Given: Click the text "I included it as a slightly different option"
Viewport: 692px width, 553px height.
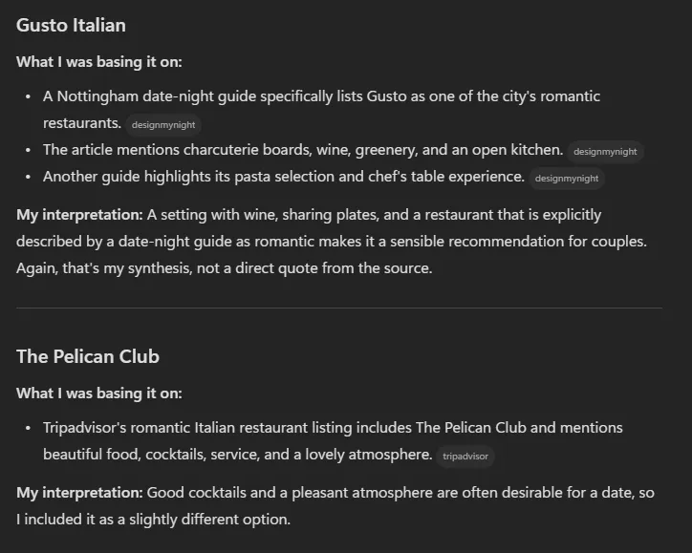Looking at the screenshot, I should click(x=153, y=520).
